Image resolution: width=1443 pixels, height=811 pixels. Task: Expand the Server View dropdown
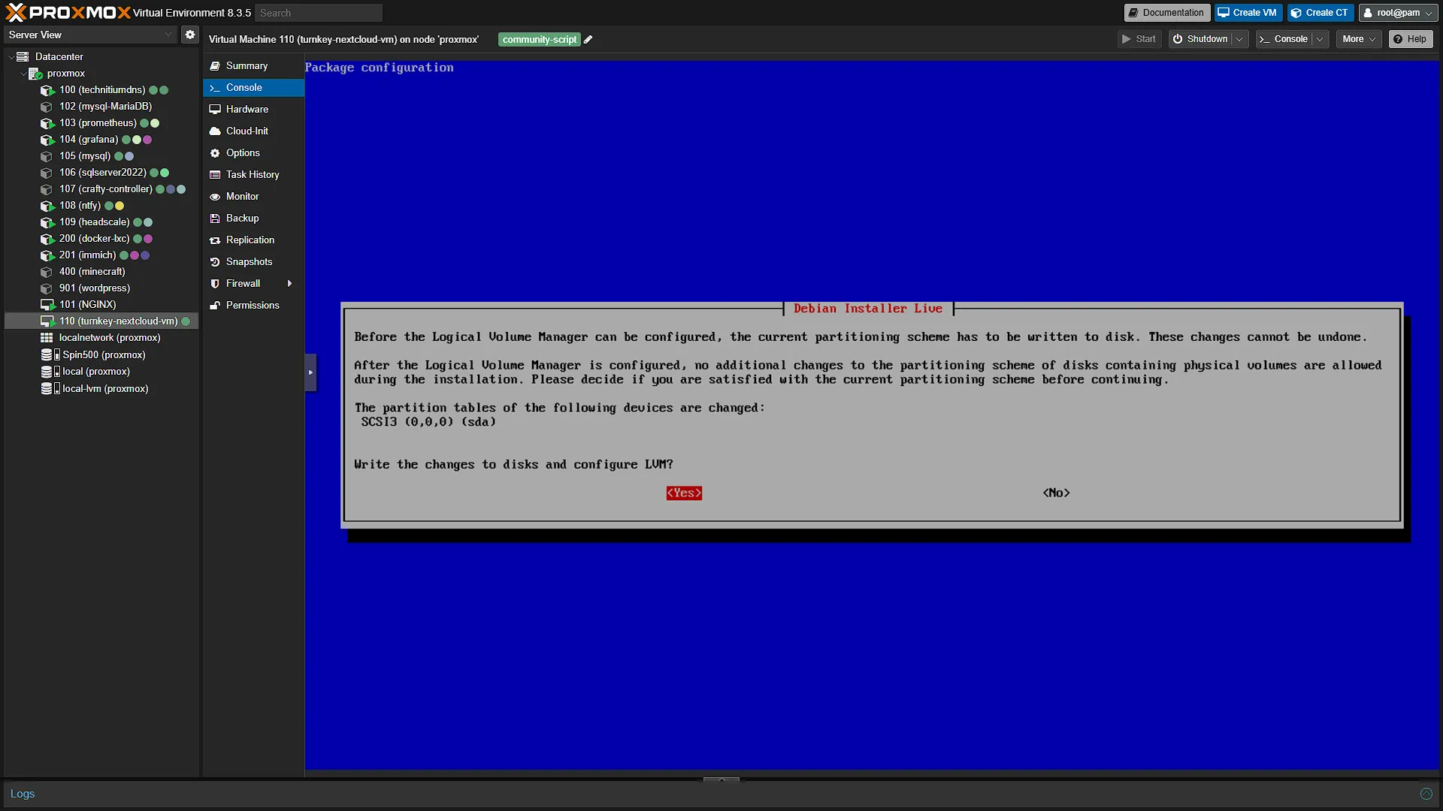[168, 35]
